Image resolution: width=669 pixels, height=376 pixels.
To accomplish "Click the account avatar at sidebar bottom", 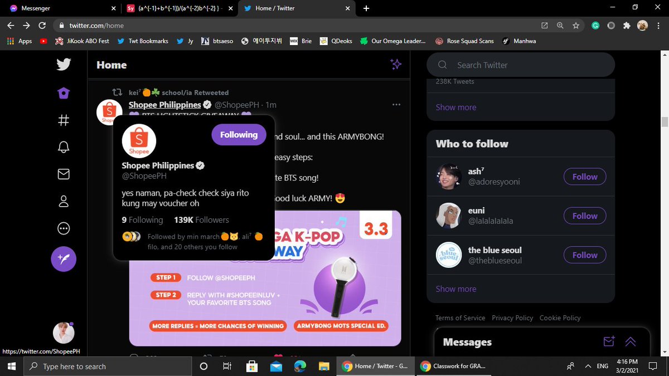I will (64, 333).
